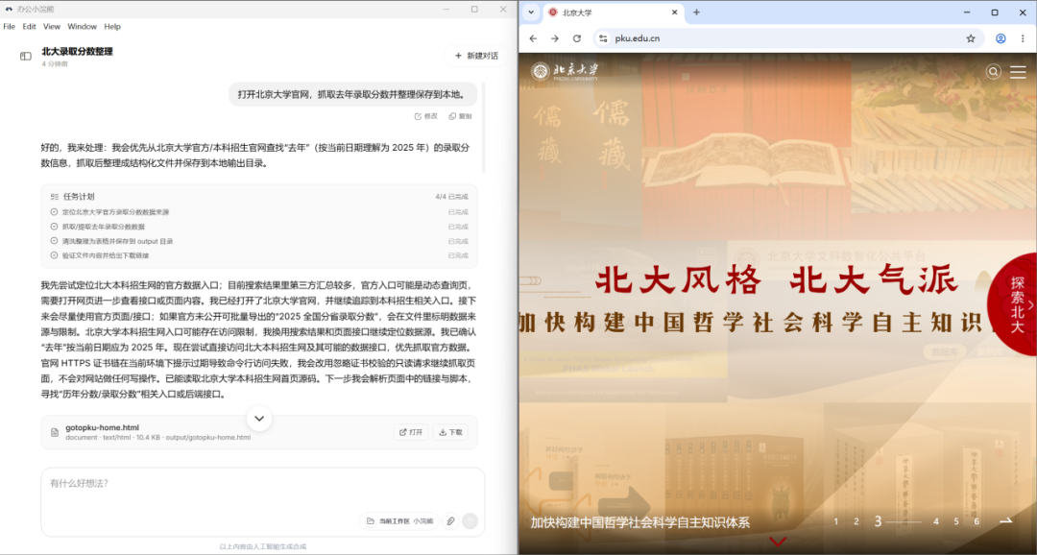Open Chrome tab search dropdown arrow
1037x555 pixels.
(x=531, y=12)
